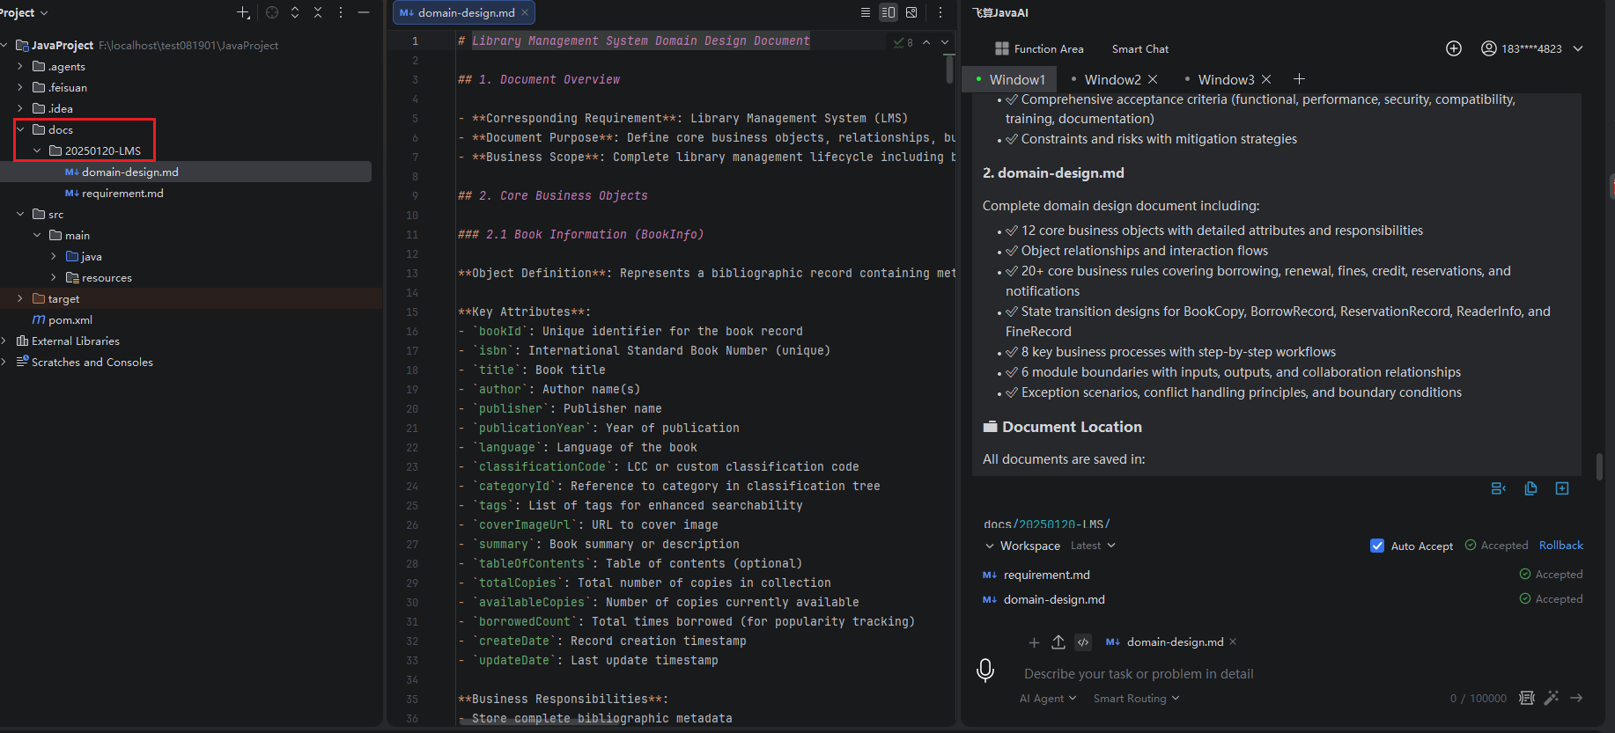Add a new chat window tab
The image size is (1615, 733).
click(1299, 79)
